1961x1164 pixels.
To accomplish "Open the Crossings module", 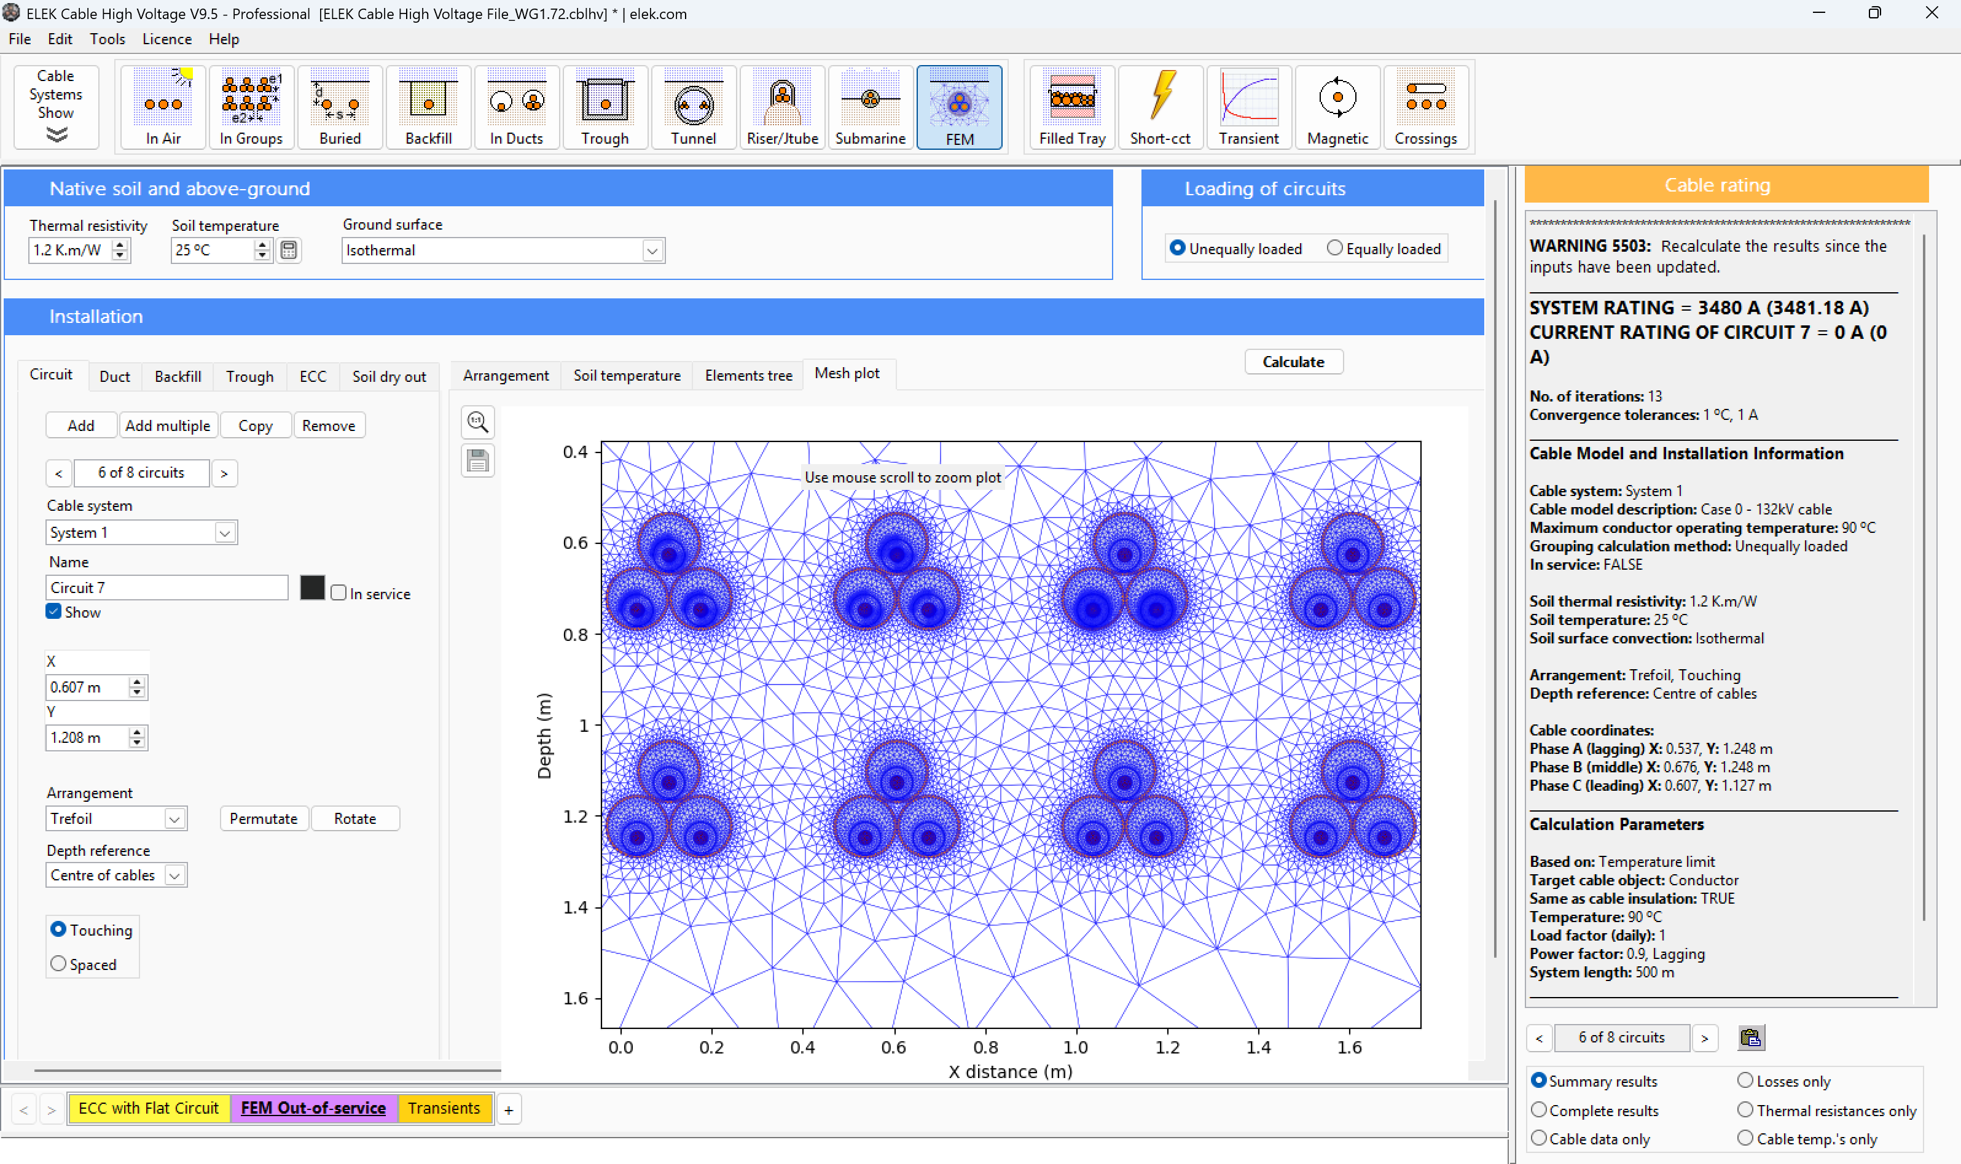I will (1426, 107).
